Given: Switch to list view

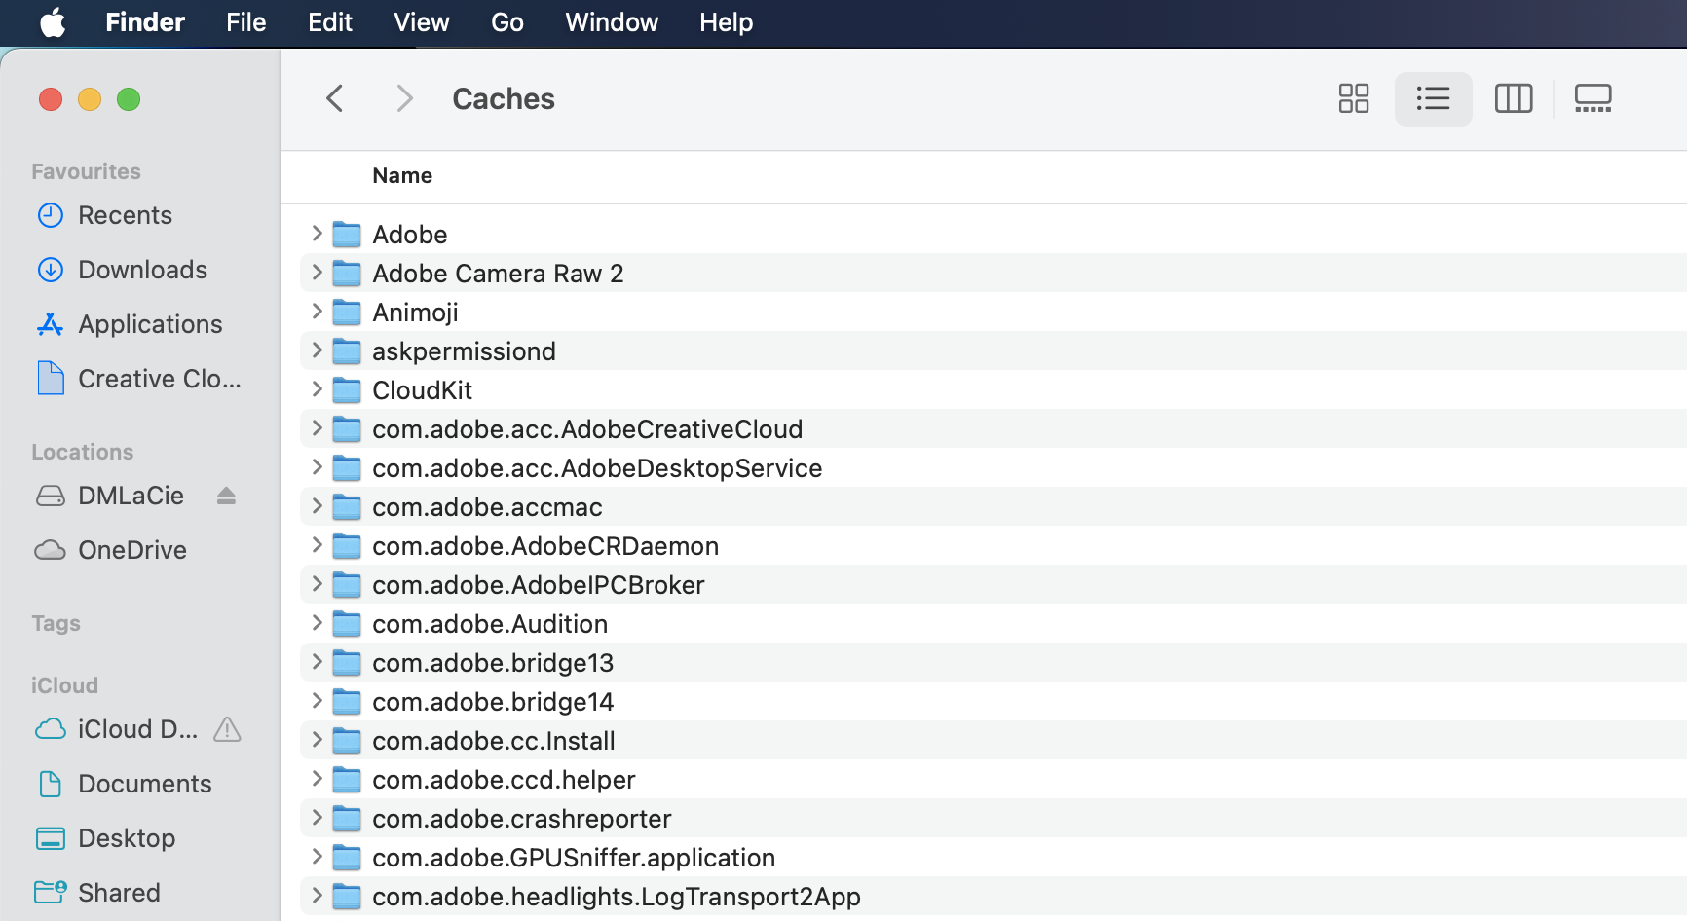Looking at the screenshot, I should coord(1433,98).
